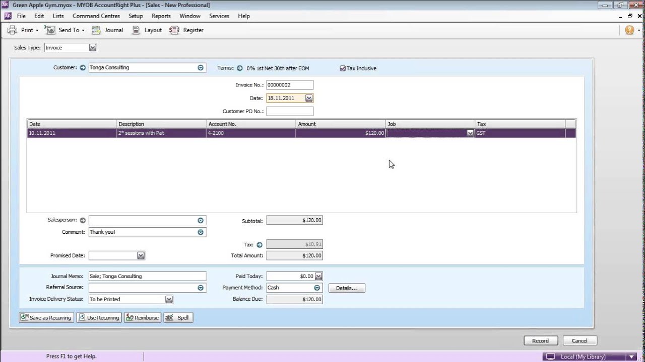This screenshot has width=645, height=362.
Task: Open the Paid Today calculator dropdown
Action: click(318, 276)
